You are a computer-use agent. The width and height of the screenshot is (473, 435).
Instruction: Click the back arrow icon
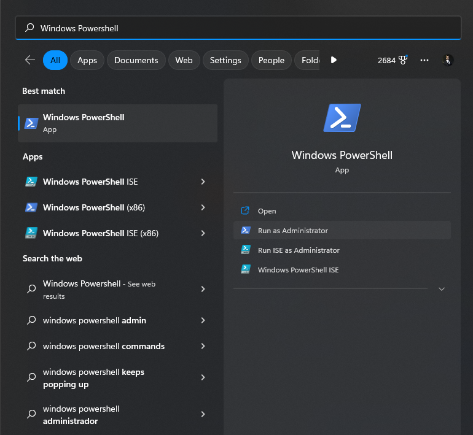(x=30, y=60)
